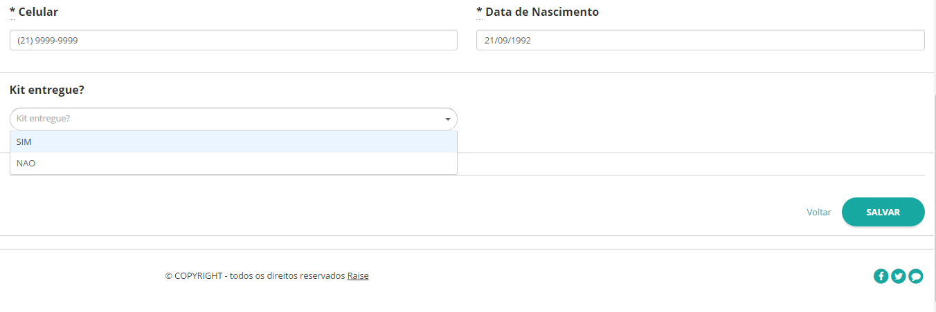Click the Celular field label
The width and height of the screenshot is (936, 312).
coord(38,12)
